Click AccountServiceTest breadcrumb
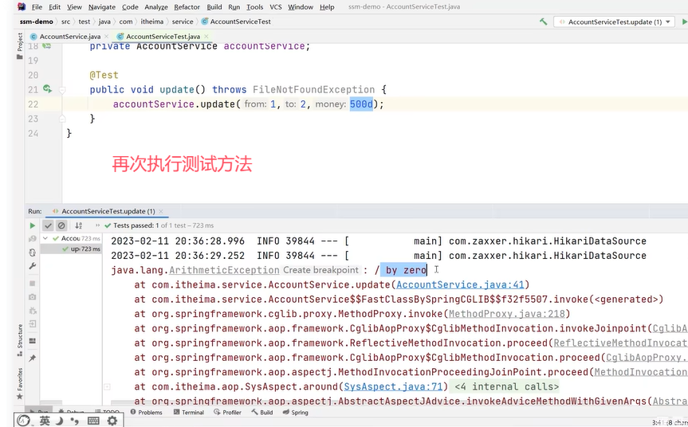Screen dimensions: 688x427 coord(236,22)
